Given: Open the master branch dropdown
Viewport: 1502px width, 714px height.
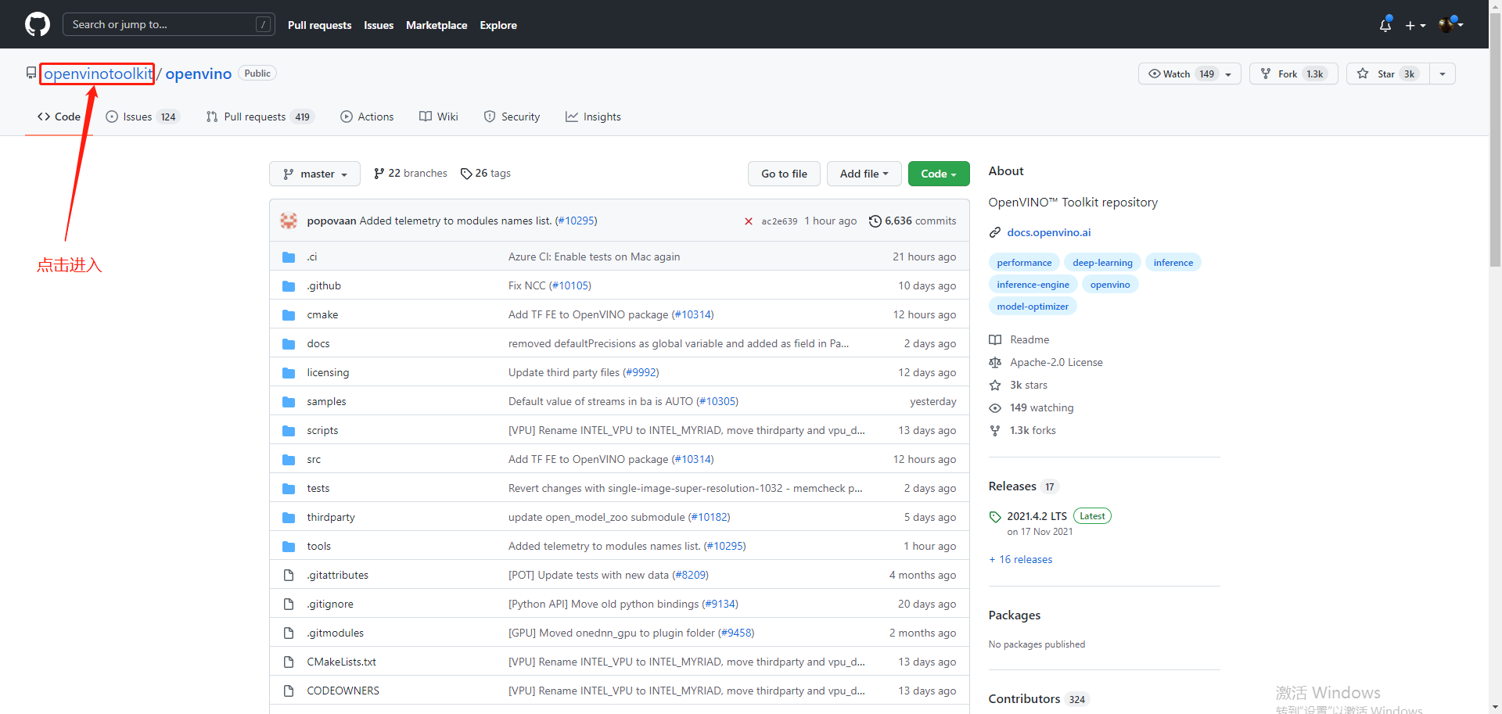Looking at the screenshot, I should point(314,174).
